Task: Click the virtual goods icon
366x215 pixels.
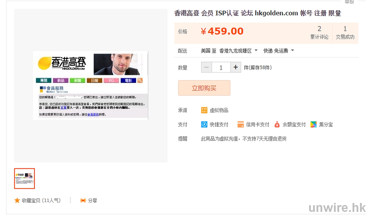Action: pyautogui.click(x=204, y=110)
